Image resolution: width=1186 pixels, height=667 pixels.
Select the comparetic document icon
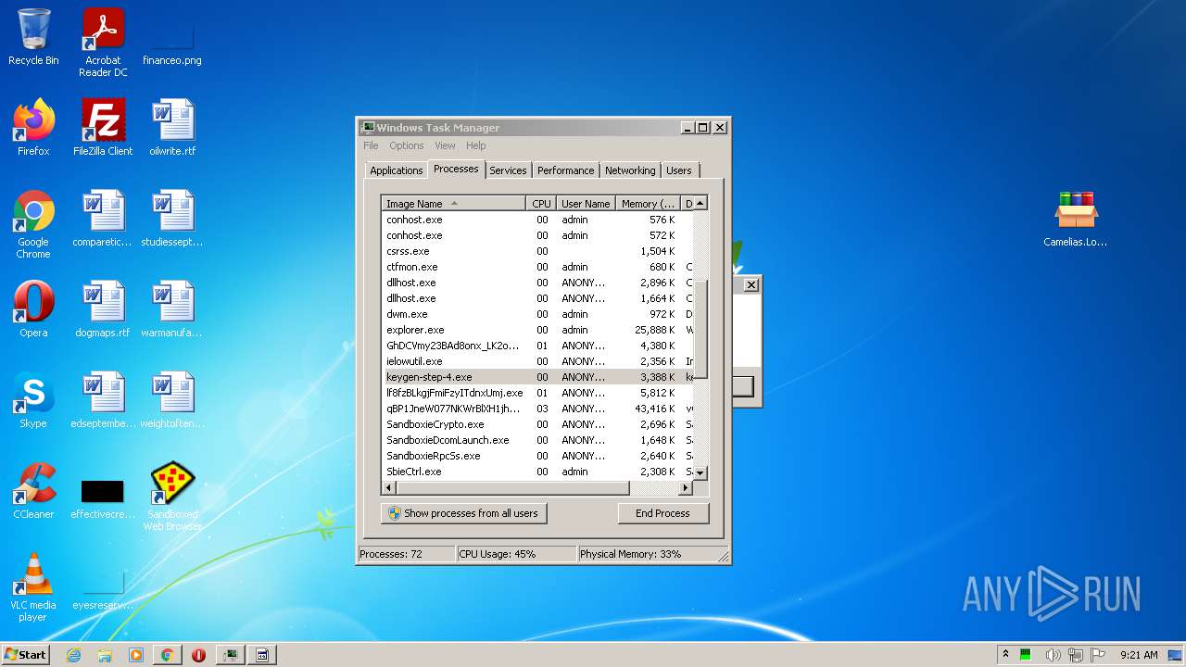click(103, 219)
